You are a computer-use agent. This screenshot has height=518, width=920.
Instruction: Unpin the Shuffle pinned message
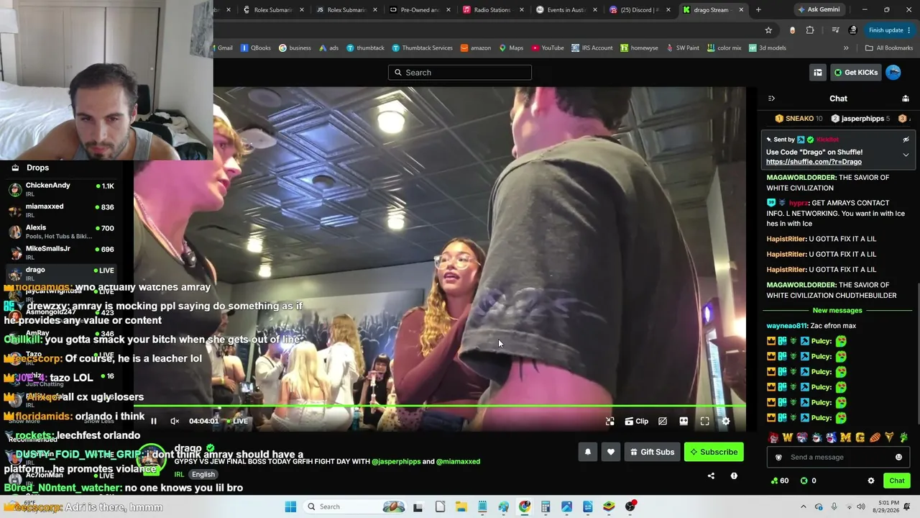tap(906, 140)
